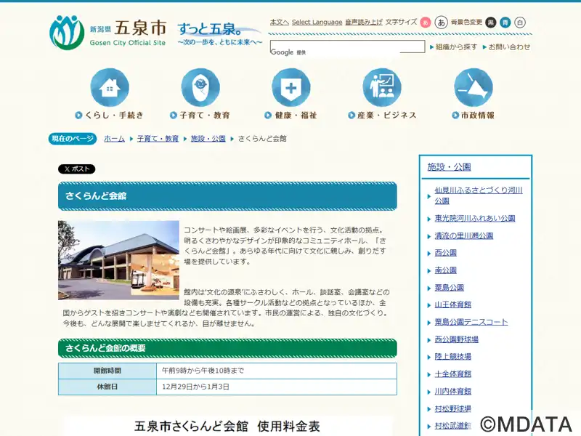Select the large あ text size button
Image resolution: width=581 pixels, height=436 pixels.
[x=441, y=23]
